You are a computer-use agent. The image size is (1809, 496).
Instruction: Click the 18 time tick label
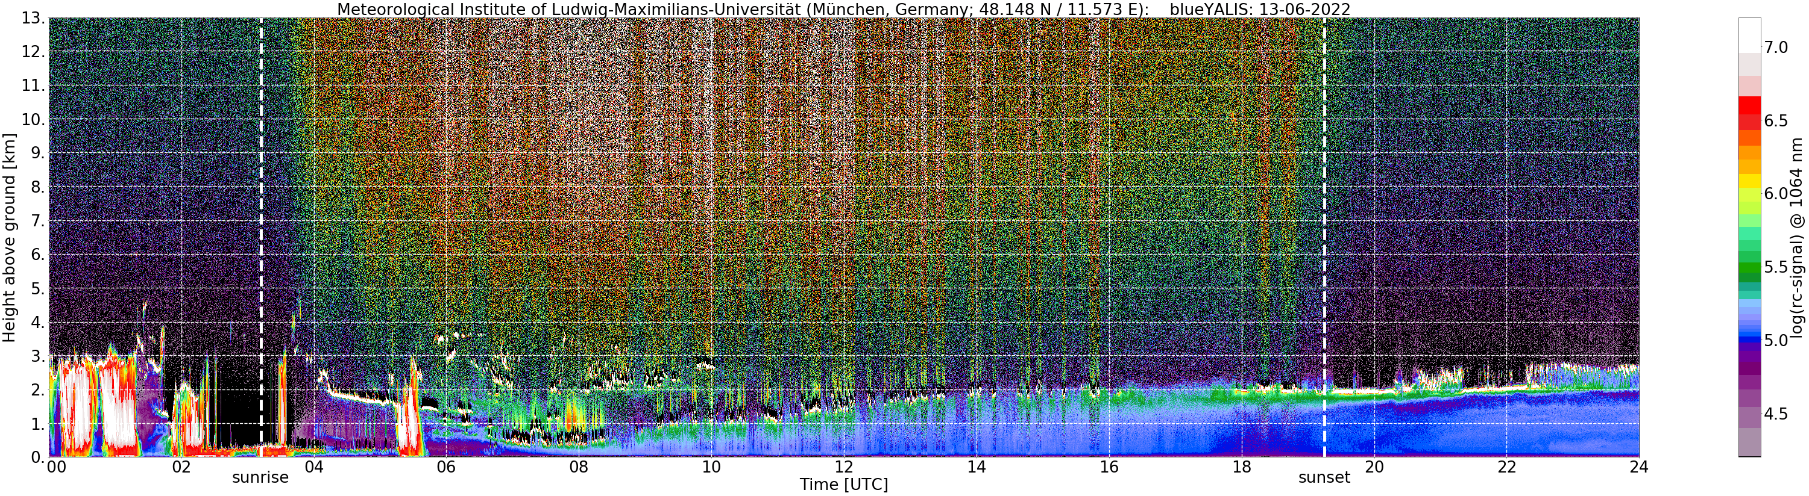click(1242, 467)
